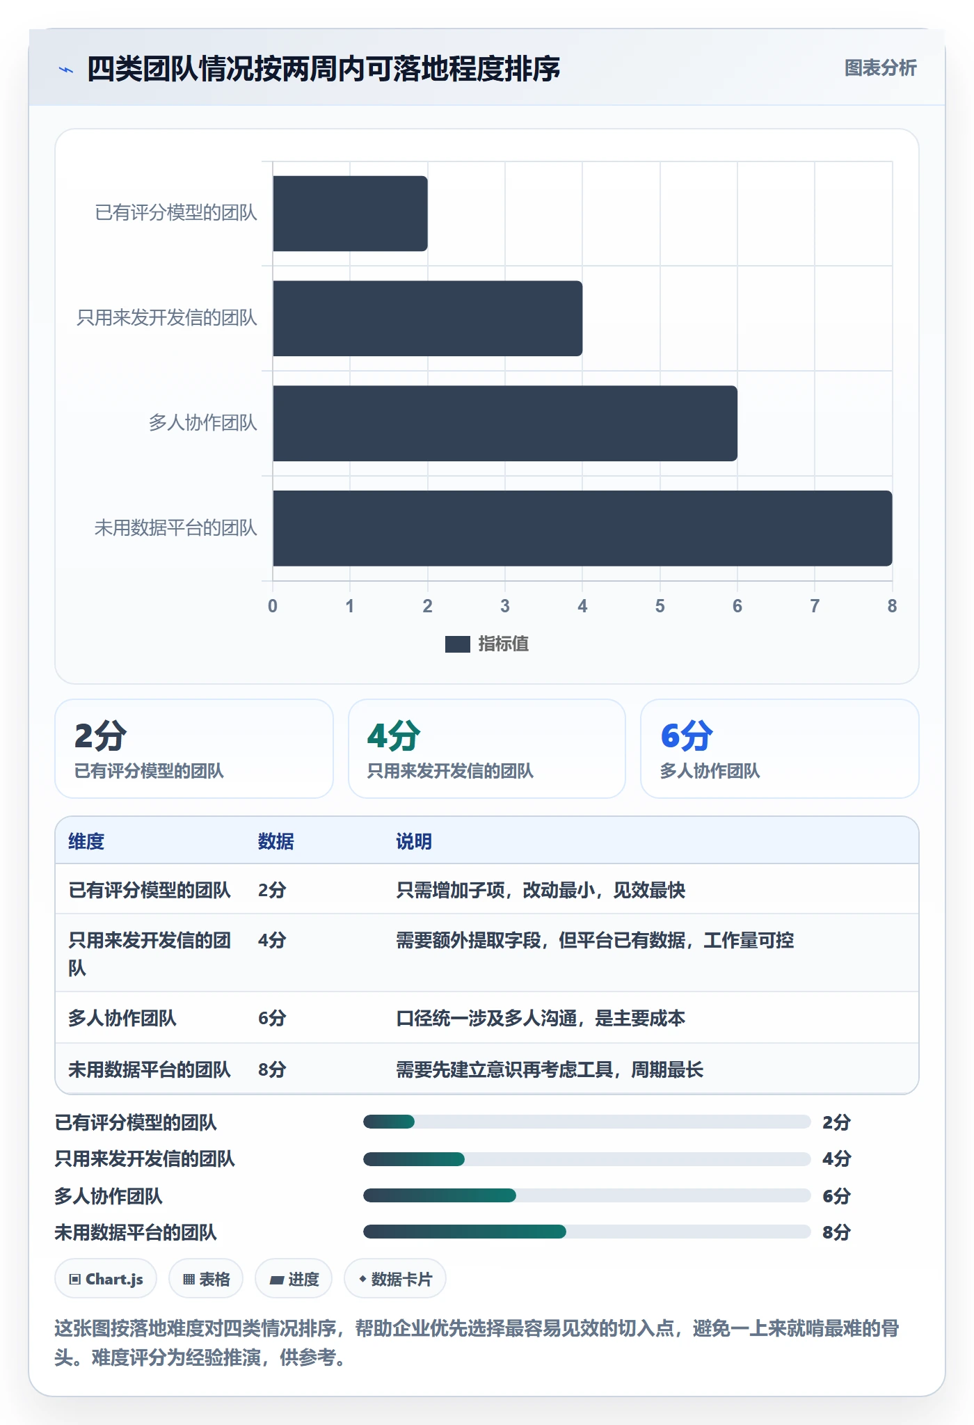The width and height of the screenshot is (974, 1425).
Task: Click the chart bar for 已有评分模型的团队
Action: pyautogui.click(x=350, y=214)
